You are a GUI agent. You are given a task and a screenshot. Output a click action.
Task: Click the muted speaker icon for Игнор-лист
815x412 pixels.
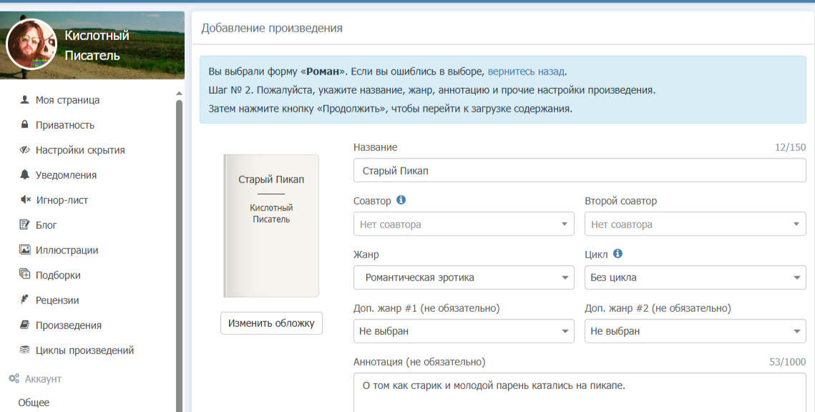coord(24,200)
